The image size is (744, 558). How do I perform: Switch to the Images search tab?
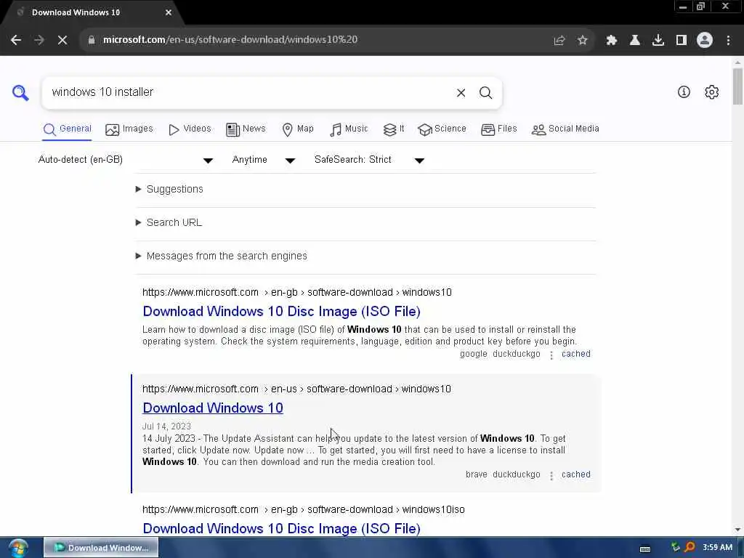(129, 129)
